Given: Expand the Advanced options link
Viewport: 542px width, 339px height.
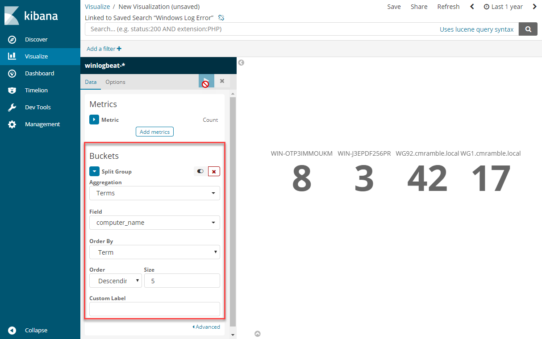Looking at the screenshot, I should 206,327.
